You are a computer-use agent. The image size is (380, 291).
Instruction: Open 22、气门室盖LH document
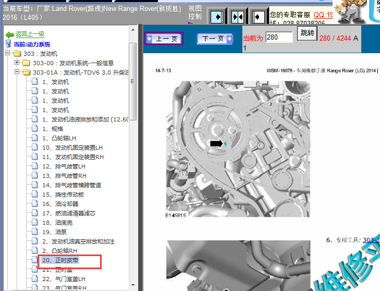[64, 279]
